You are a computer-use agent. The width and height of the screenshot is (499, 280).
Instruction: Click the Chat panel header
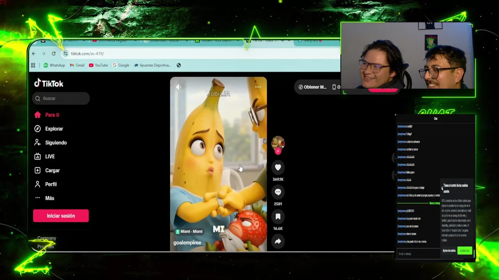435,119
